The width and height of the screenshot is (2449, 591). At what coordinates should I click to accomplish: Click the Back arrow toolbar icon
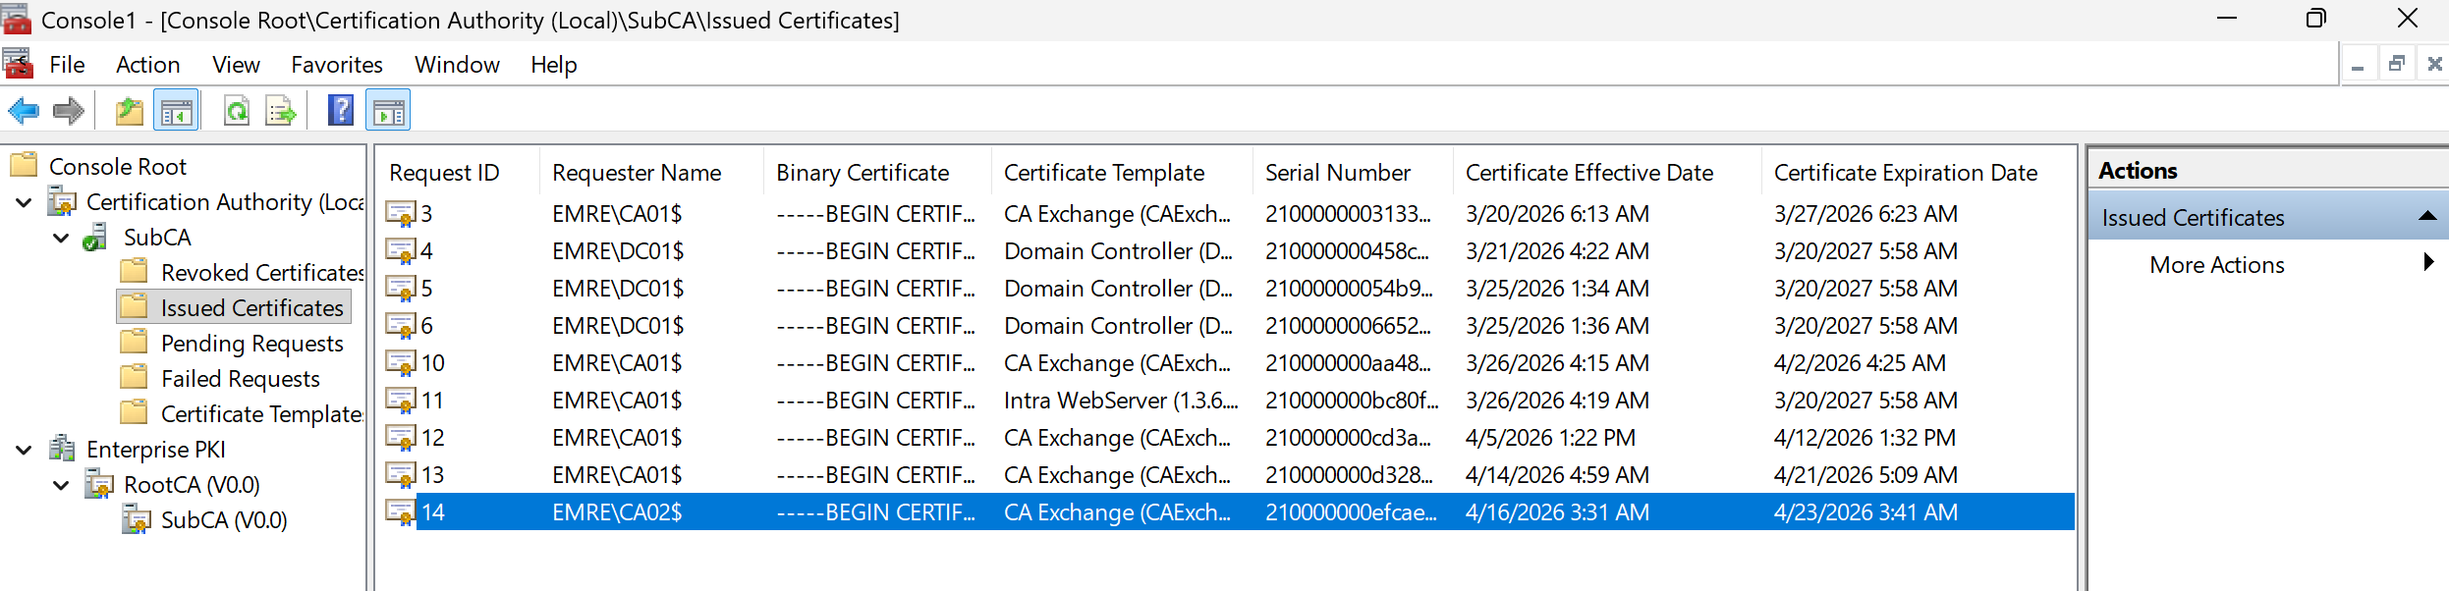click(x=24, y=111)
